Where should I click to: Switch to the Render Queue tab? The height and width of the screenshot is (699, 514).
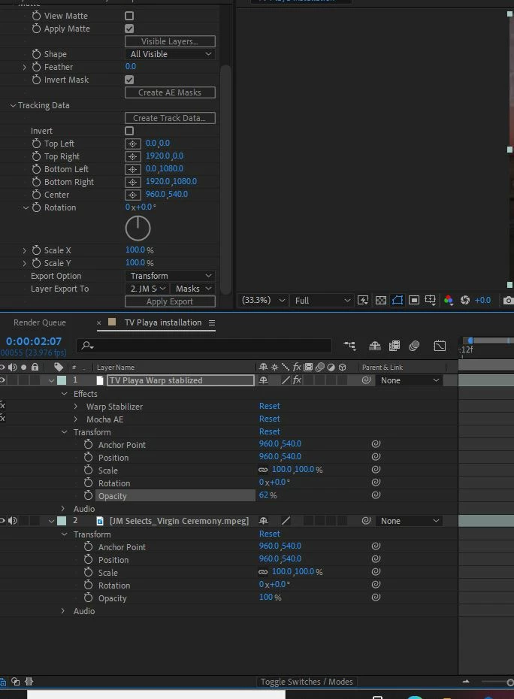pyautogui.click(x=40, y=322)
